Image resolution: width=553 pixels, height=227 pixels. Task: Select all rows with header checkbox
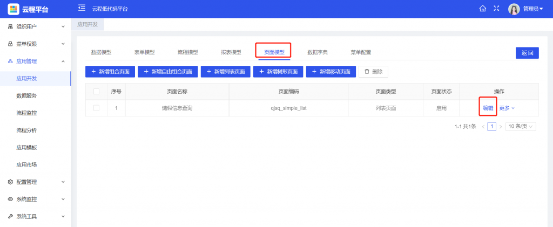click(96, 92)
